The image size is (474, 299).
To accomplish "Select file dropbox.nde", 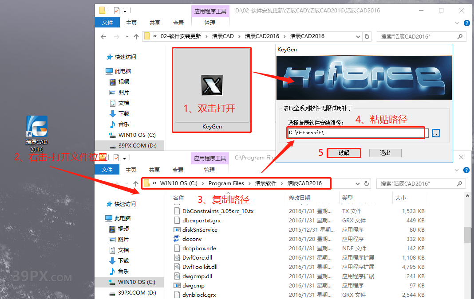I will (199, 249).
